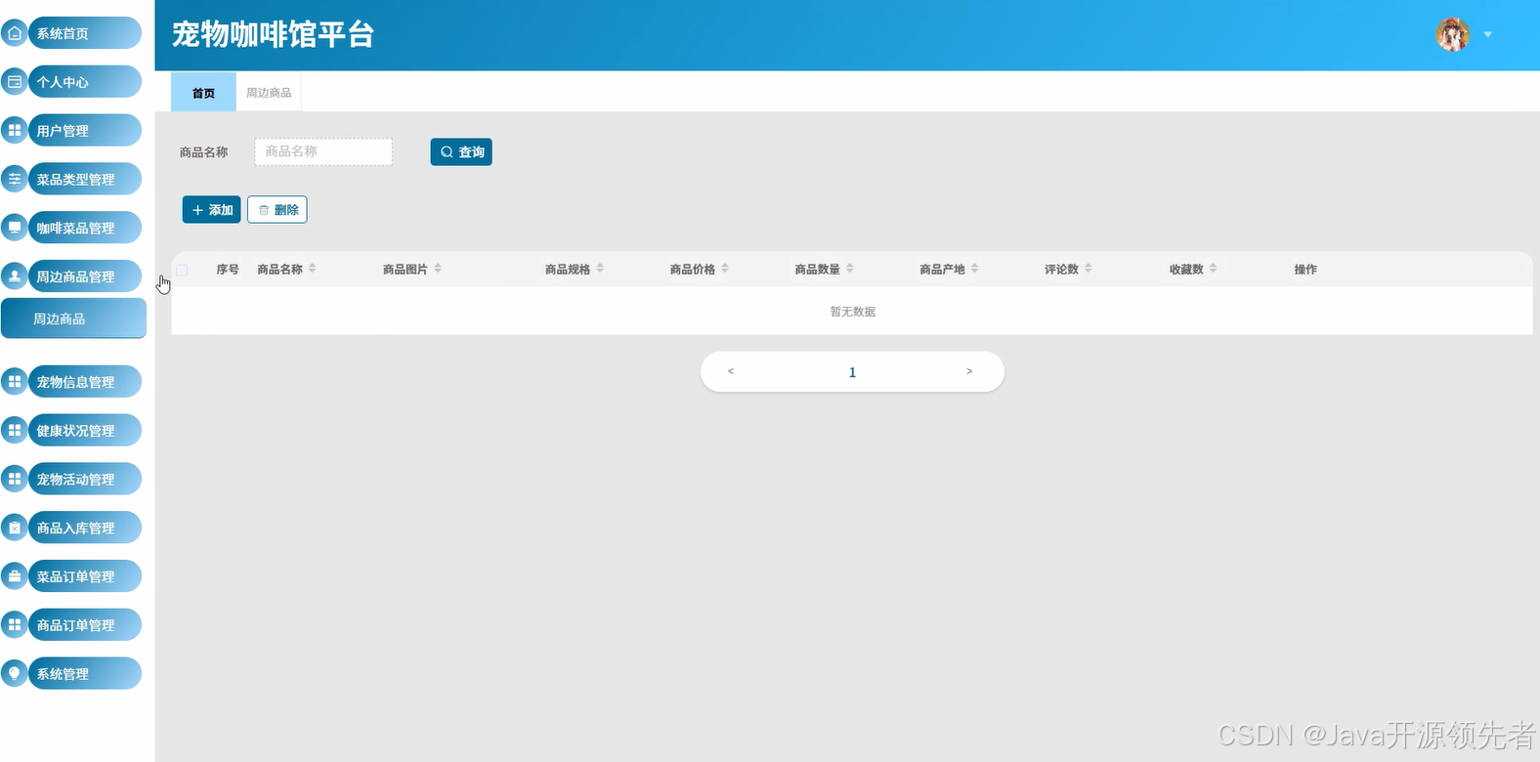Click the grid icon beside 健康状况管理
Screen dimensions: 1540x762
pyautogui.click(x=15, y=430)
